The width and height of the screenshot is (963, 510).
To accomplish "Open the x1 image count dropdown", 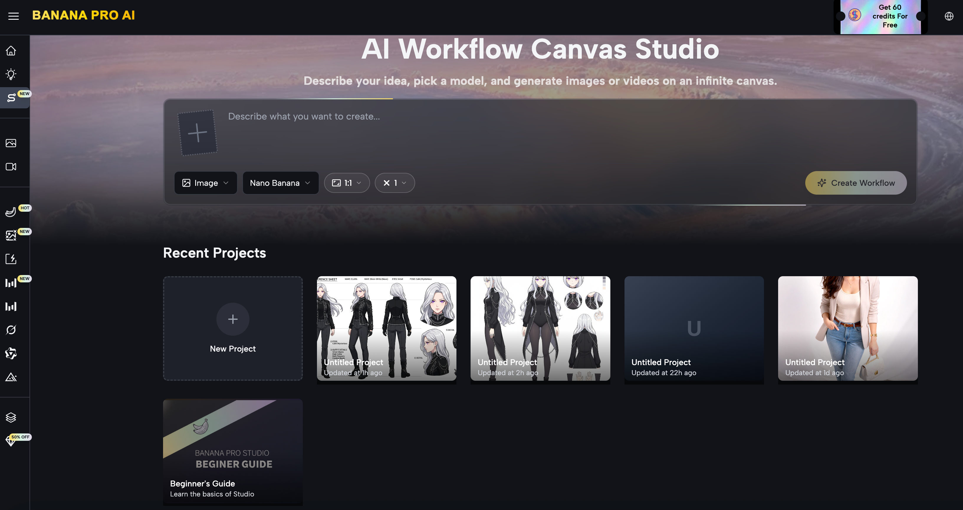I will pyautogui.click(x=395, y=183).
